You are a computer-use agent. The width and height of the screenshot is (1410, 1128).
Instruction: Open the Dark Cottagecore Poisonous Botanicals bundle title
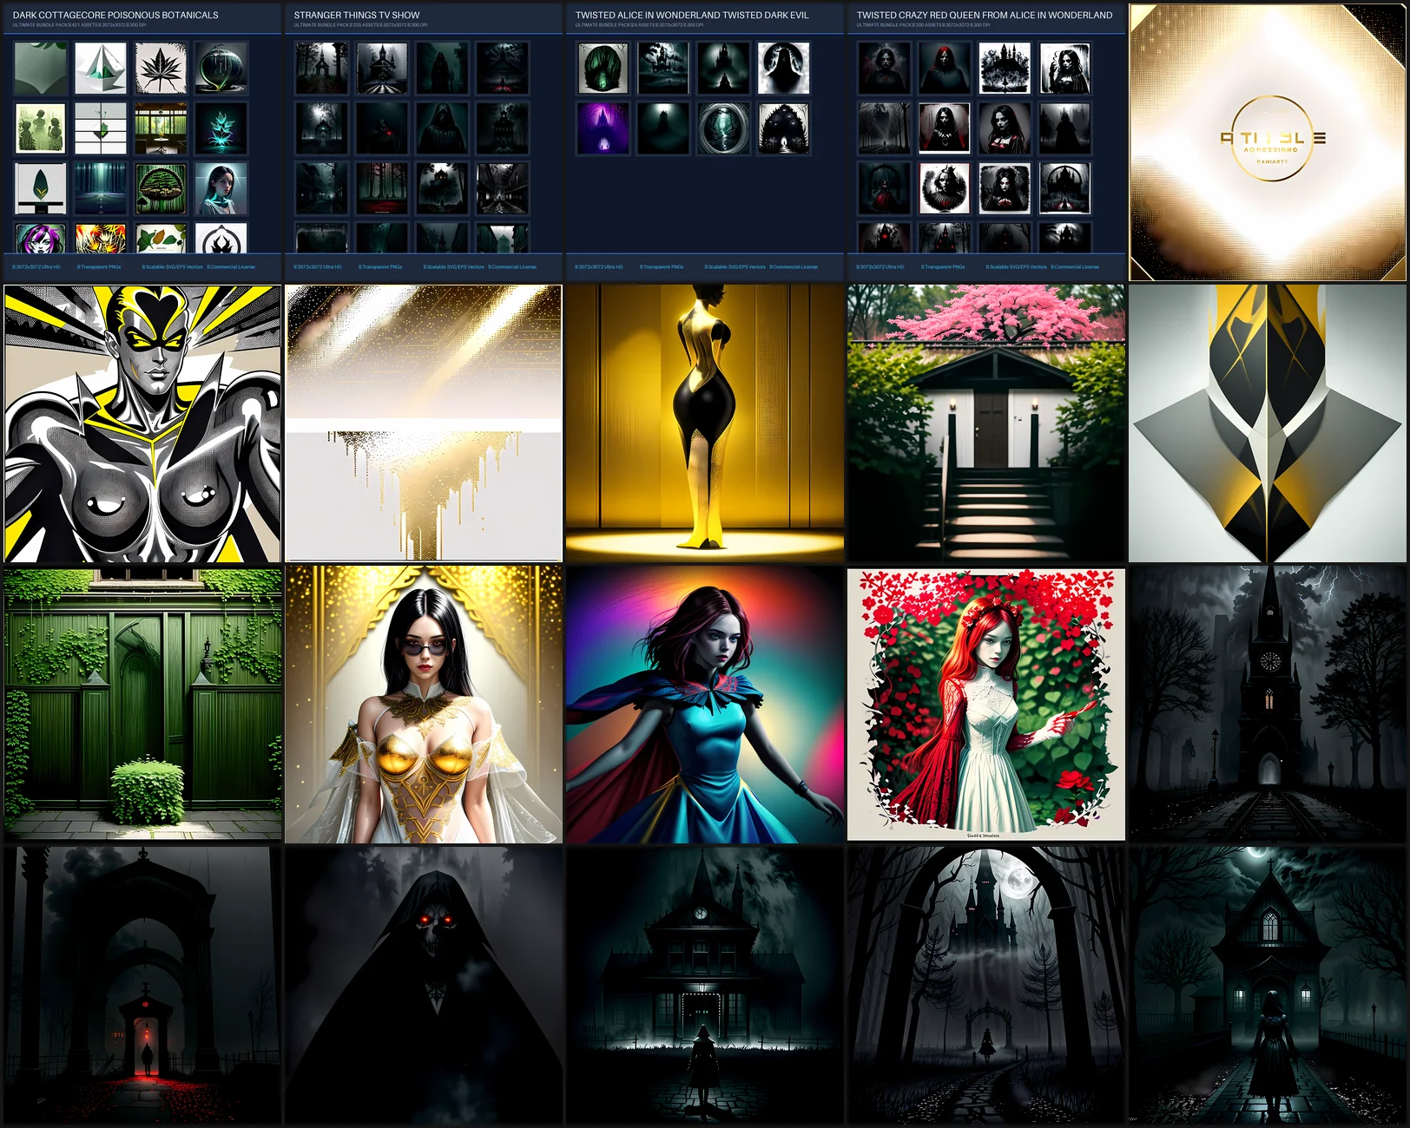[x=115, y=15]
